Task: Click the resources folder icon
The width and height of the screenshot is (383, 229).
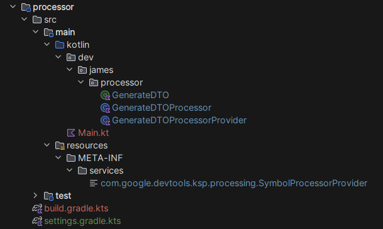Action: pyautogui.click(x=60, y=146)
